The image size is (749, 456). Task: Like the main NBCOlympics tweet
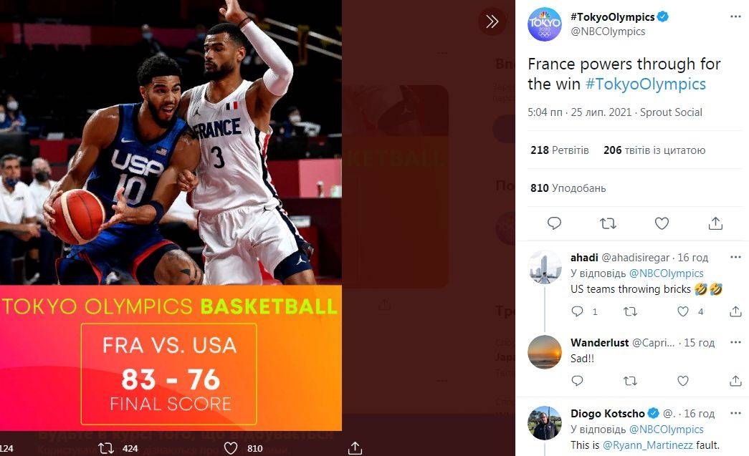pos(662,223)
